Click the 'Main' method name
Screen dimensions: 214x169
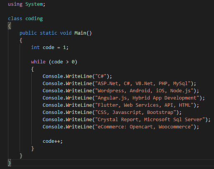(x=80, y=33)
